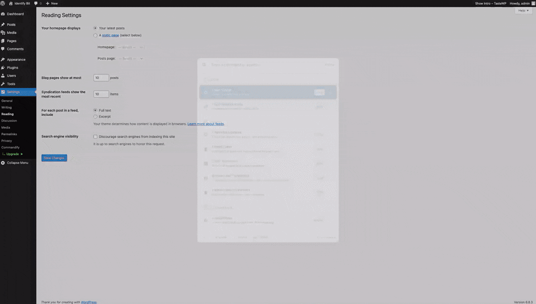
Task: Open the Media library sidebar icon
Action: click(x=3, y=32)
